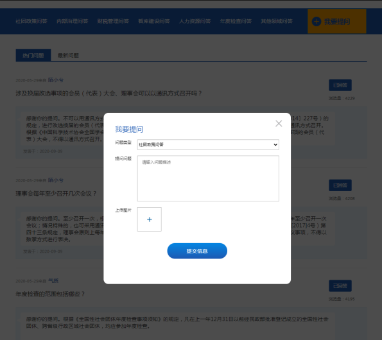The height and width of the screenshot is (340, 382).
Task: Go to 财税管理问答 section
Action: [113, 21]
